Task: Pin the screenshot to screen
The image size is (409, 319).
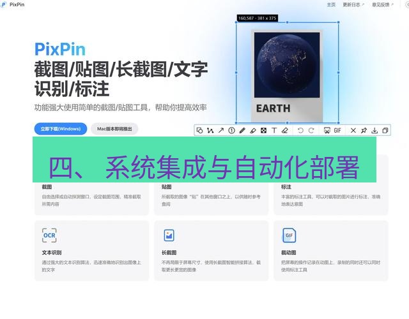Action: coord(364,130)
